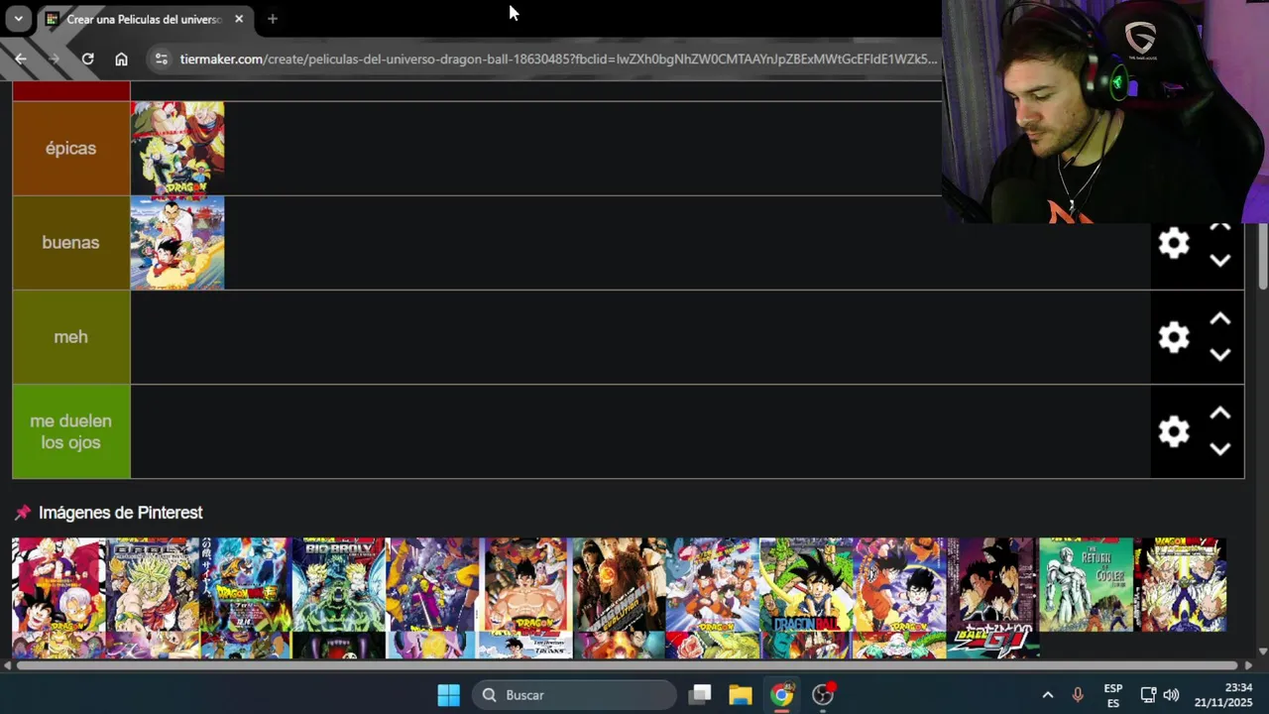
Task: Move the buenas tier down
Action: (x=1220, y=260)
